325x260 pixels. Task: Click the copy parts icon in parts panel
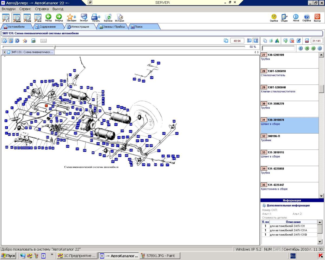click(x=265, y=41)
